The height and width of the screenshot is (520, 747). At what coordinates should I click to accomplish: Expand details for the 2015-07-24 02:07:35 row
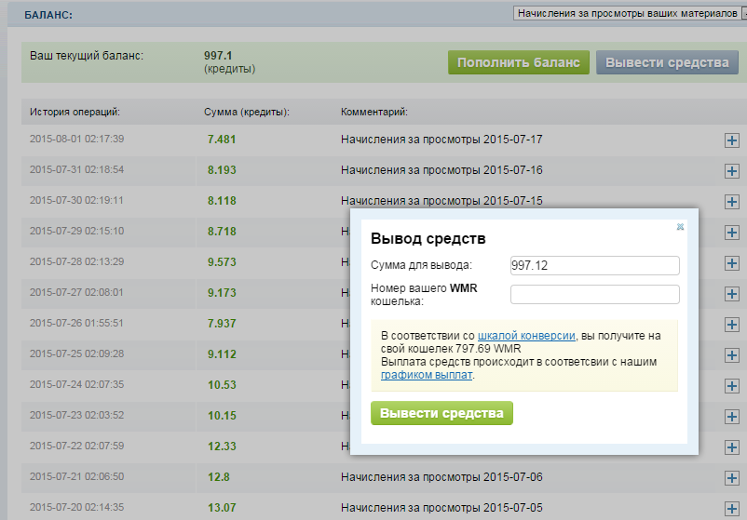tap(732, 386)
